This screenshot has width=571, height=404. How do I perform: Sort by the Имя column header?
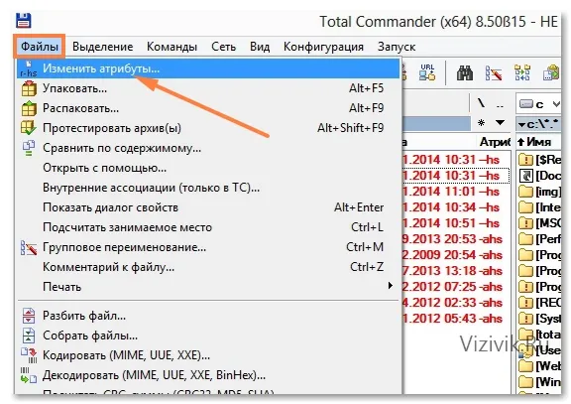pyautogui.click(x=538, y=142)
